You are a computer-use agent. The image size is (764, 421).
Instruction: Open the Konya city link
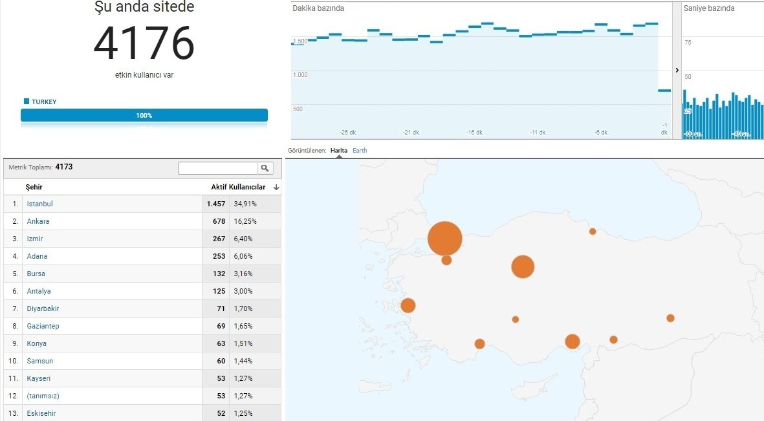pyautogui.click(x=36, y=343)
